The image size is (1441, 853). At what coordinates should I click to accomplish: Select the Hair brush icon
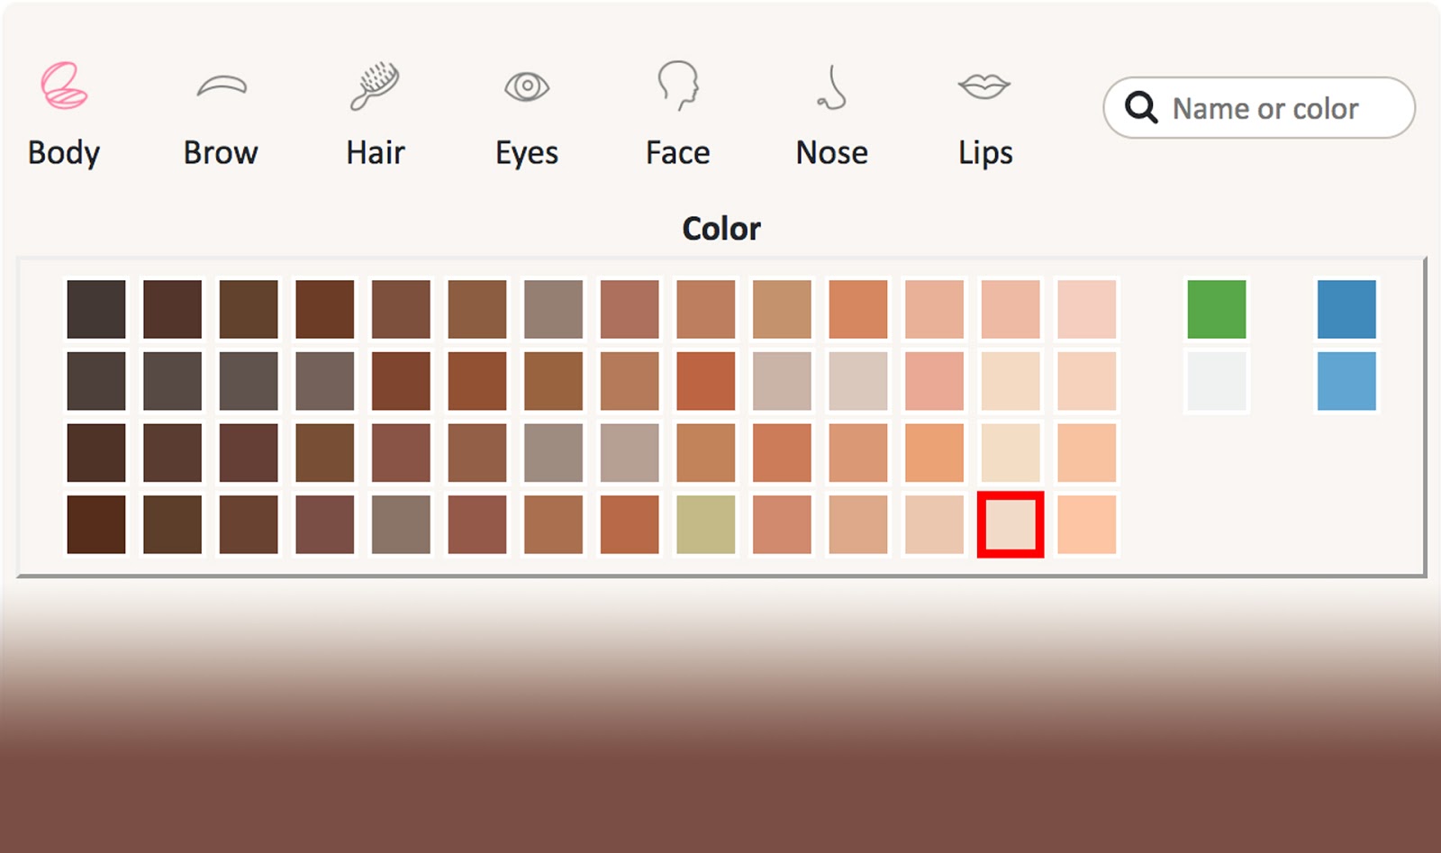click(x=375, y=86)
